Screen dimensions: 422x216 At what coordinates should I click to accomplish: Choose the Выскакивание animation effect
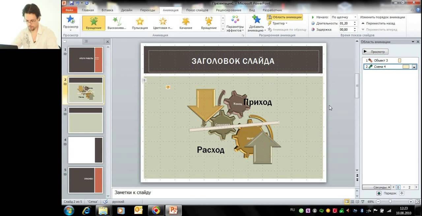117,23
